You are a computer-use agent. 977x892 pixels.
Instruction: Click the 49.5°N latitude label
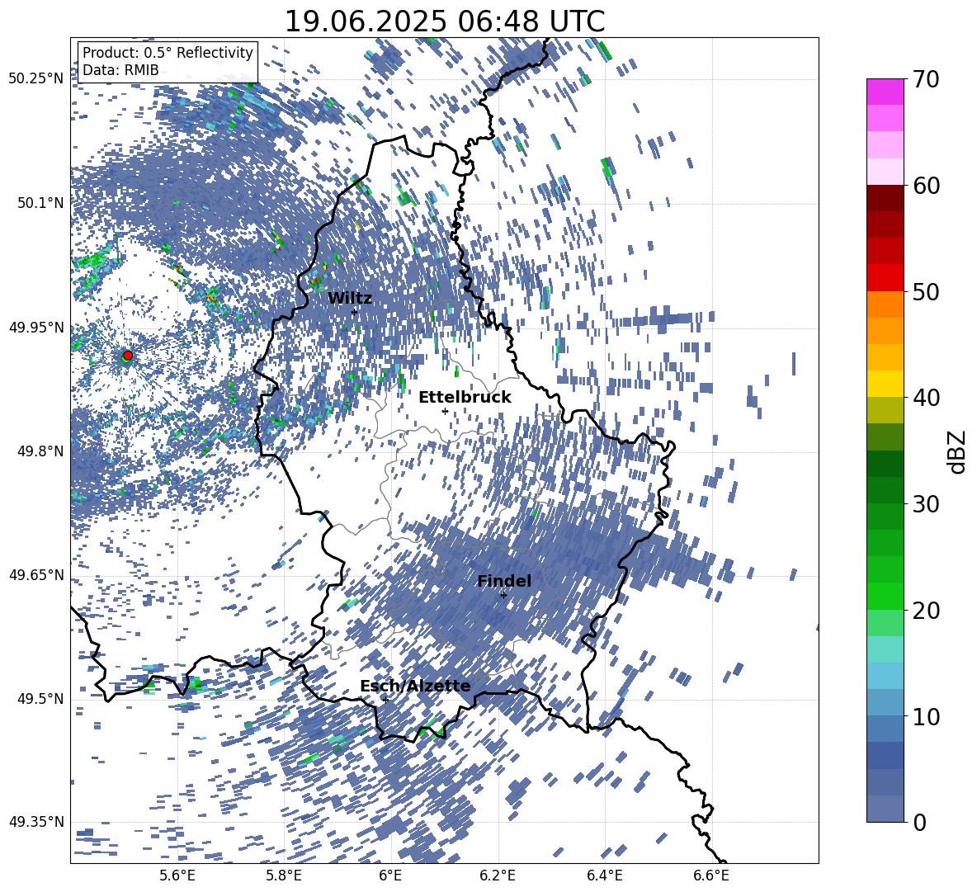40,699
